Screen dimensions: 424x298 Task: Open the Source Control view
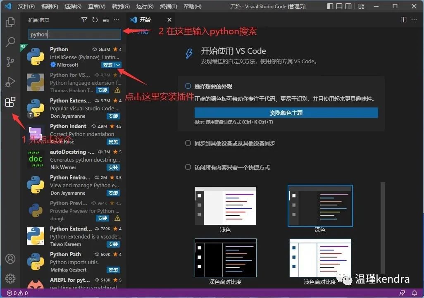(x=10, y=62)
